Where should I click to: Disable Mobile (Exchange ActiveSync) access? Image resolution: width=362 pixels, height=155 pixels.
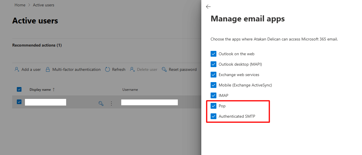(213, 85)
